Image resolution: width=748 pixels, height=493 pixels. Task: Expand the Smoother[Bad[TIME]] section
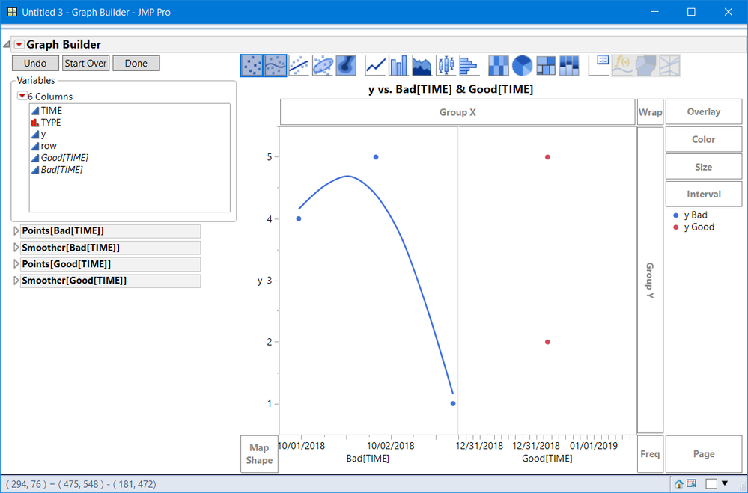(x=16, y=248)
